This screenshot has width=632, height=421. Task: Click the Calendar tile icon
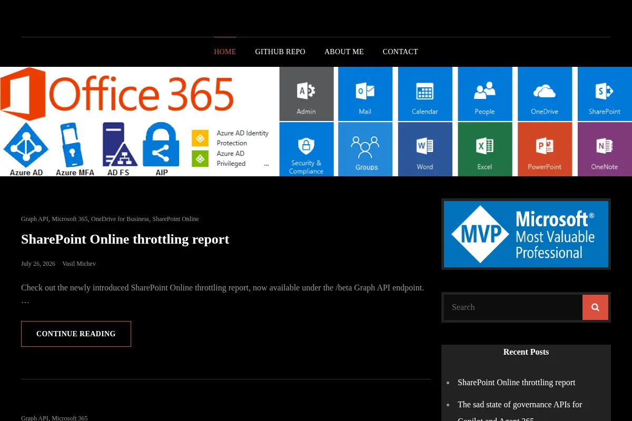pyautogui.click(x=425, y=91)
